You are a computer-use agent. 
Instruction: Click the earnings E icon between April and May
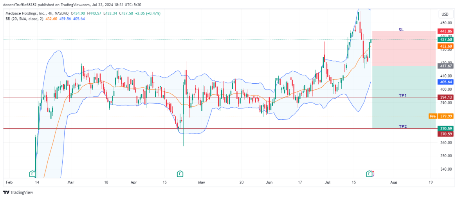tap(180, 173)
